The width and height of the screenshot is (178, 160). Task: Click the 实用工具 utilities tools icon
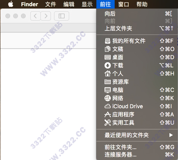(108, 123)
